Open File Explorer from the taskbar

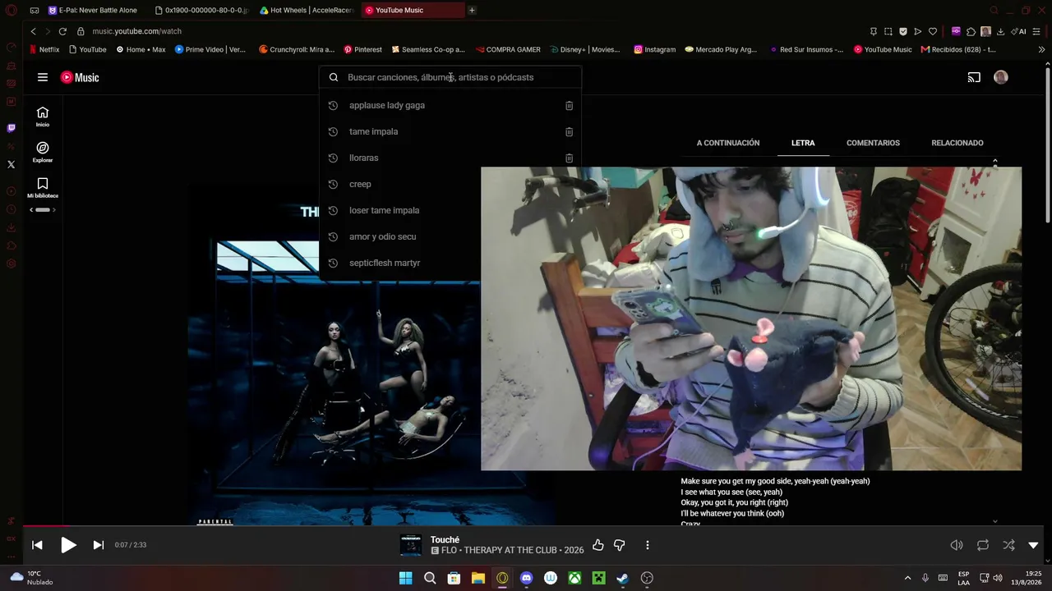pyautogui.click(x=478, y=578)
